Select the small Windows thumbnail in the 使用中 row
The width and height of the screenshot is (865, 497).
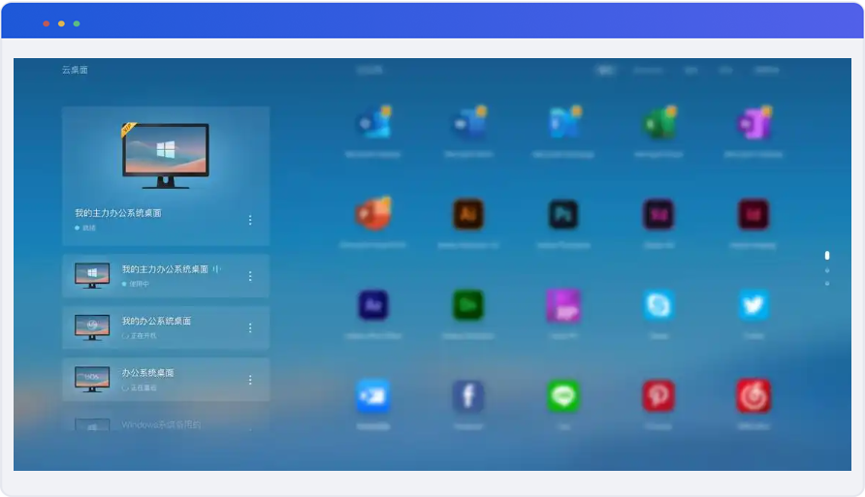point(92,275)
